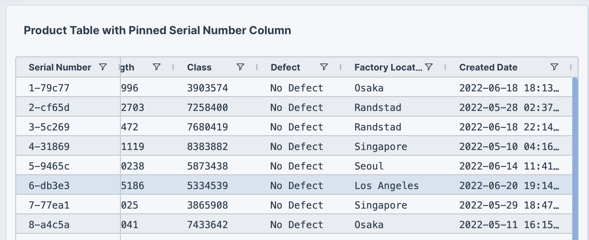Screen dimensions: 589x240
Task: Select serial number cell 5-9465c
Action: (x=49, y=166)
